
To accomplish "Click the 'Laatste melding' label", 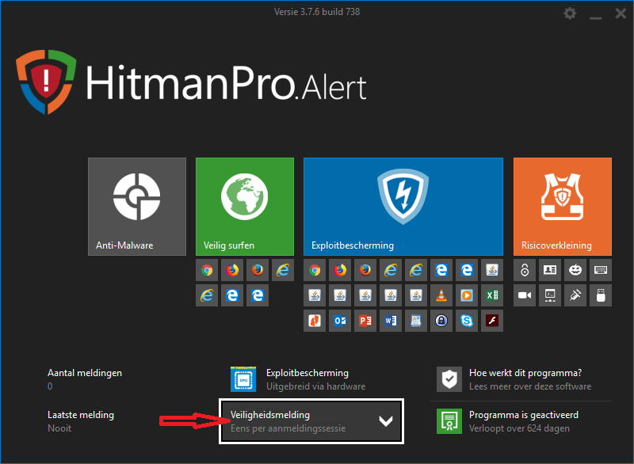I will pos(81,415).
